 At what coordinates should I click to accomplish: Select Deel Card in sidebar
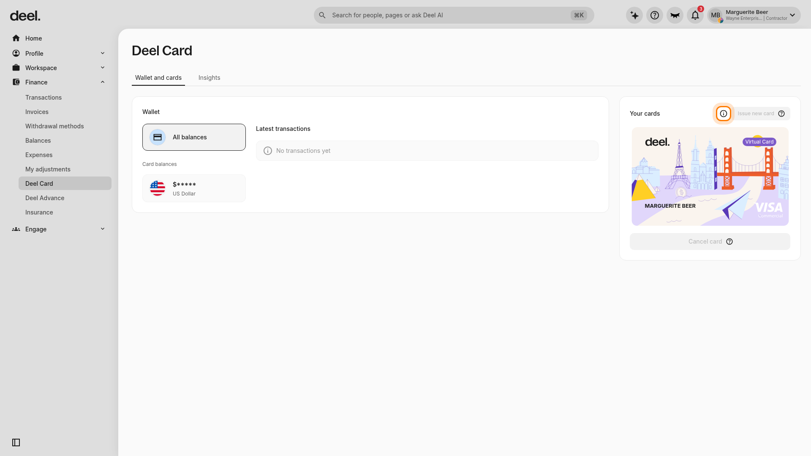pos(65,183)
